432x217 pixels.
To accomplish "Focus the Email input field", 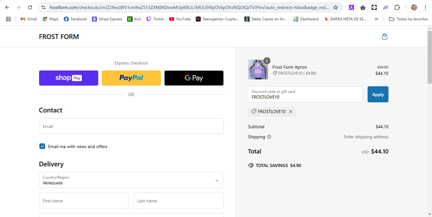I will pos(131,126).
